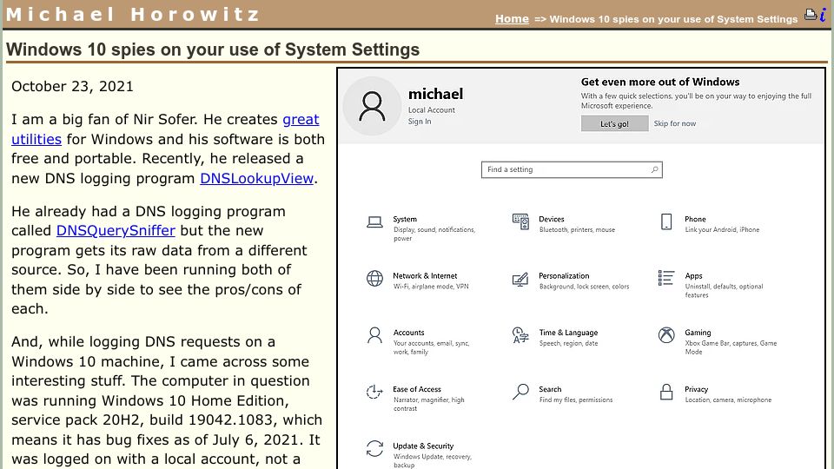Image resolution: width=834 pixels, height=469 pixels.
Task: Click the Search magnifier category icon
Action: coord(520,392)
